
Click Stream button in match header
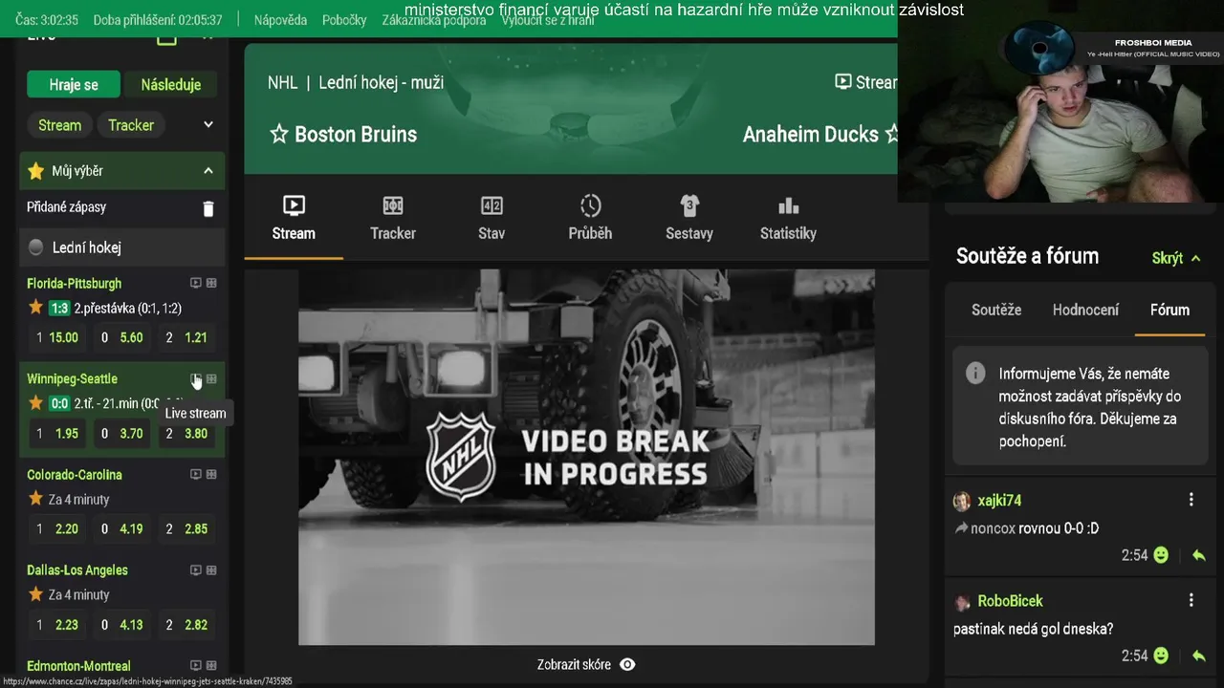coord(865,82)
